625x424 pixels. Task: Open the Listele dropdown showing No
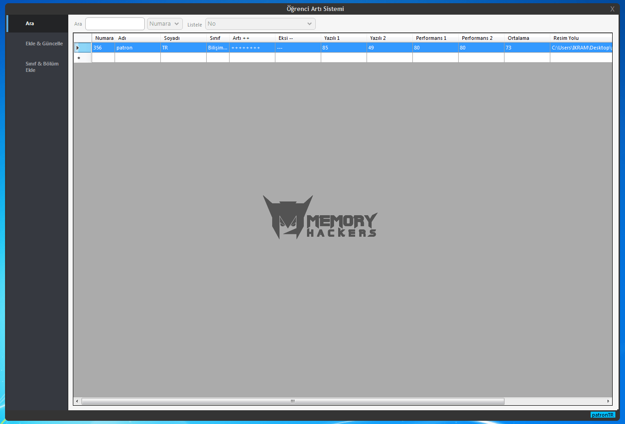260,24
